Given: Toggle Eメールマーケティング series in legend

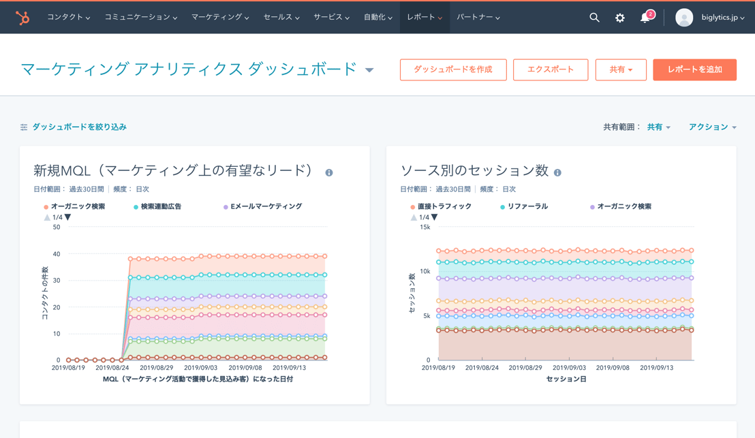Looking at the screenshot, I should click(x=263, y=206).
